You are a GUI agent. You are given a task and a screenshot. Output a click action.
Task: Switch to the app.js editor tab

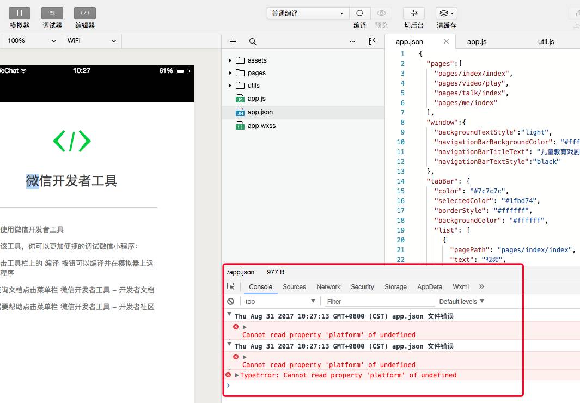point(477,42)
